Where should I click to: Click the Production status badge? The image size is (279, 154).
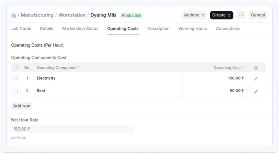pyautogui.click(x=131, y=15)
